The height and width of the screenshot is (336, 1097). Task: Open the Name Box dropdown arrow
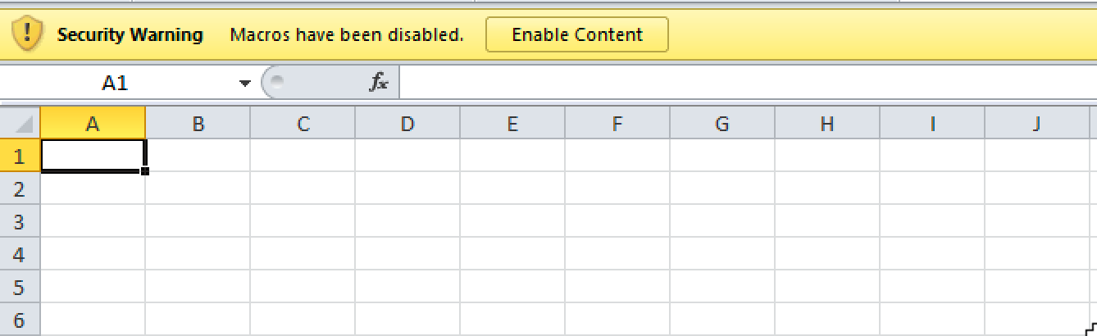click(244, 83)
